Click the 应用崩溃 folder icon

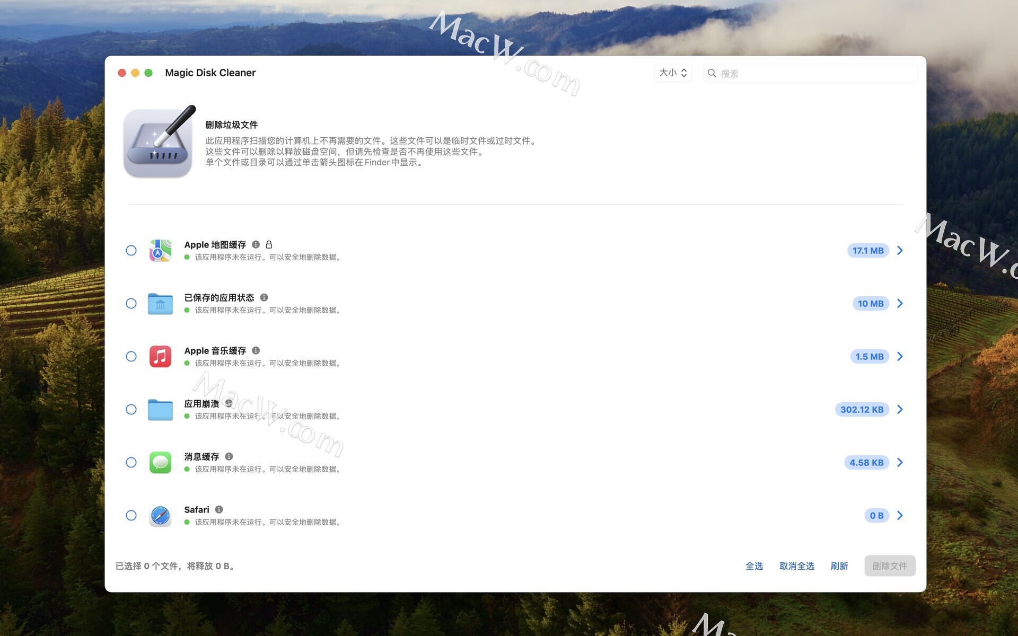tap(160, 410)
